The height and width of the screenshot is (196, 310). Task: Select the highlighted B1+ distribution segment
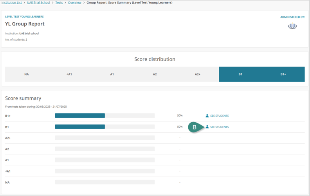coord(283,74)
